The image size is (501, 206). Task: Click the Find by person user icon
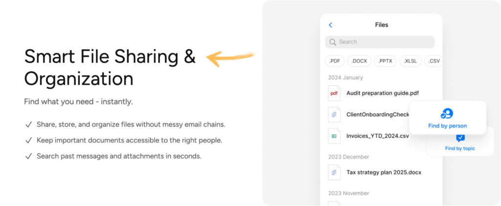(x=447, y=114)
